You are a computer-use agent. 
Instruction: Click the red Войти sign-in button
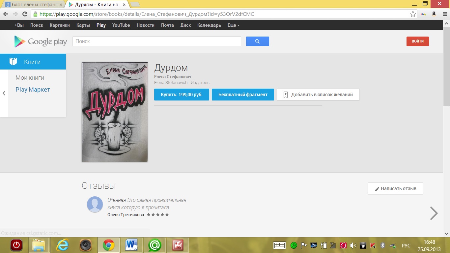tap(417, 41)
